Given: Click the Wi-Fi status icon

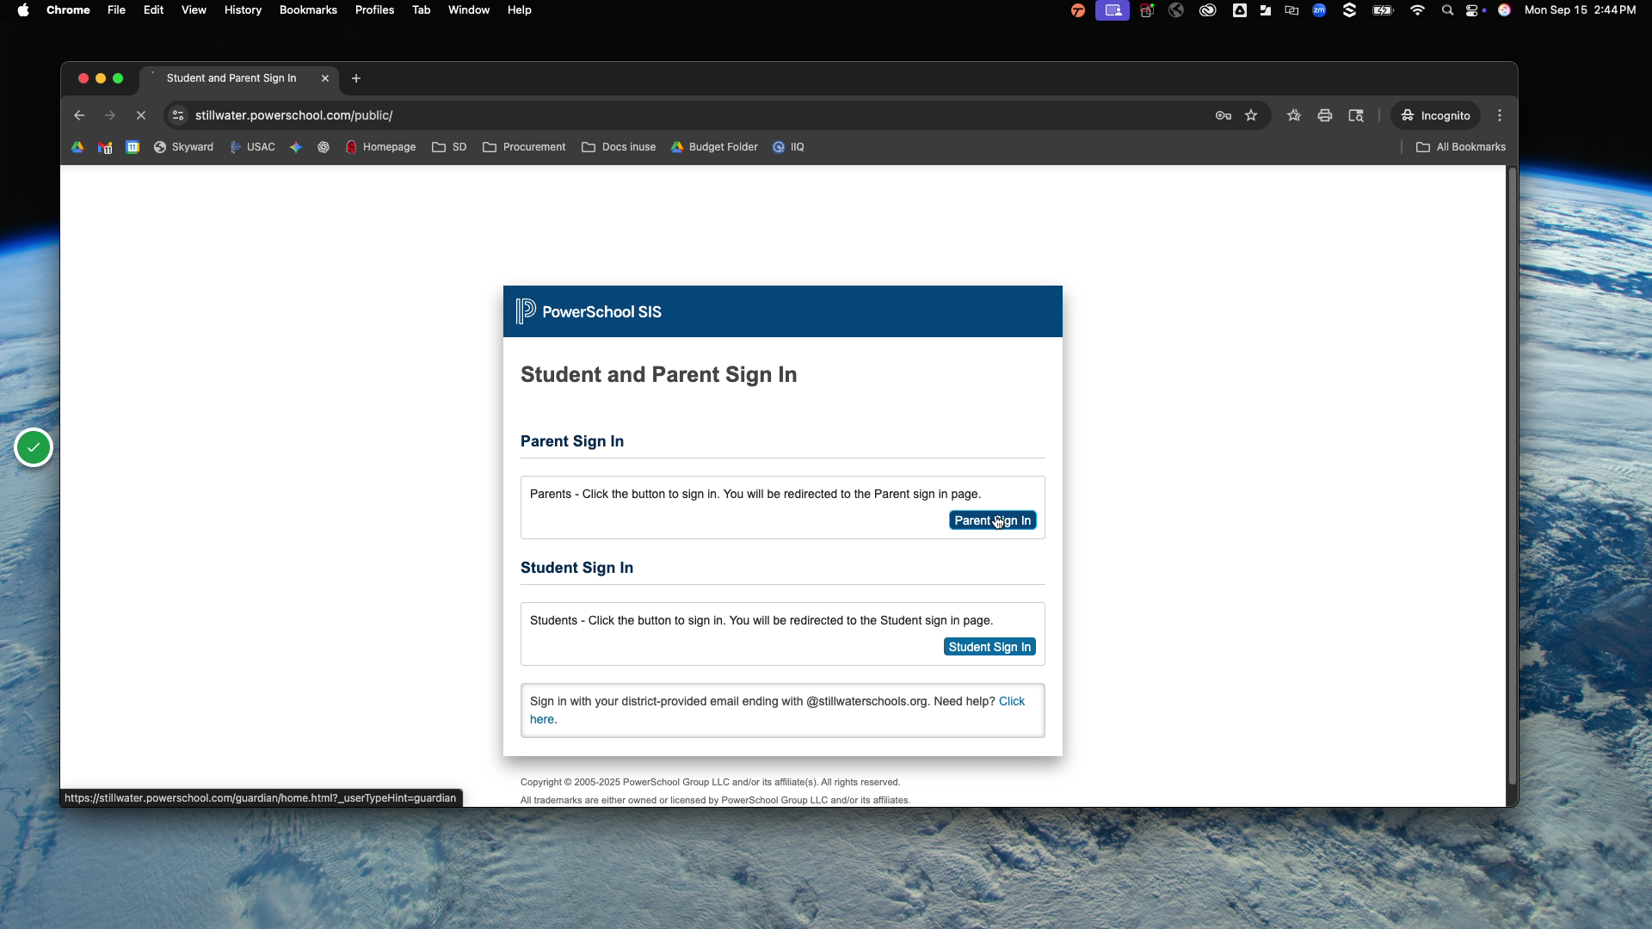Looking at the screenshot, I should click(1417, 10).
